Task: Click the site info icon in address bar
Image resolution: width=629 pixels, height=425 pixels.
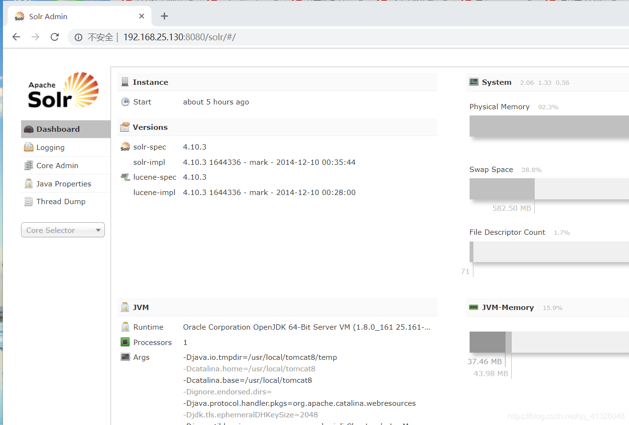Action: (79, 37)
